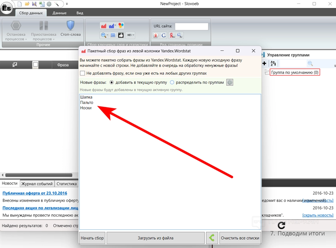Screen dimensions: 336x248
Task: Click the Загрузить из файла button
Action: (156, 238)
